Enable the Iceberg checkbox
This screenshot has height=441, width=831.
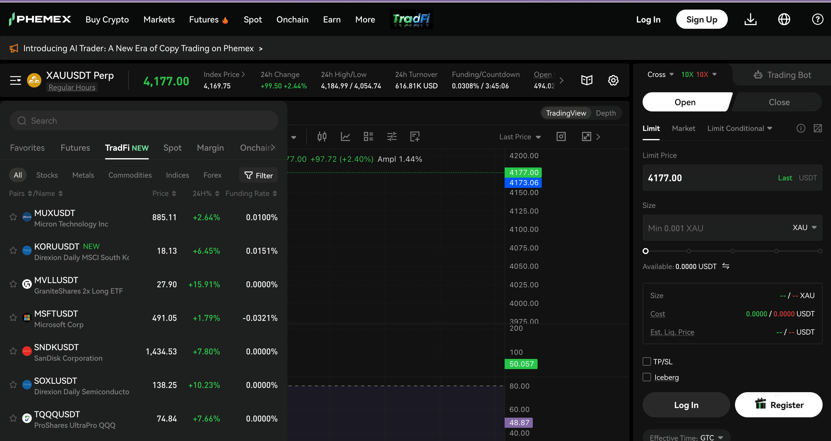point(646,377)
